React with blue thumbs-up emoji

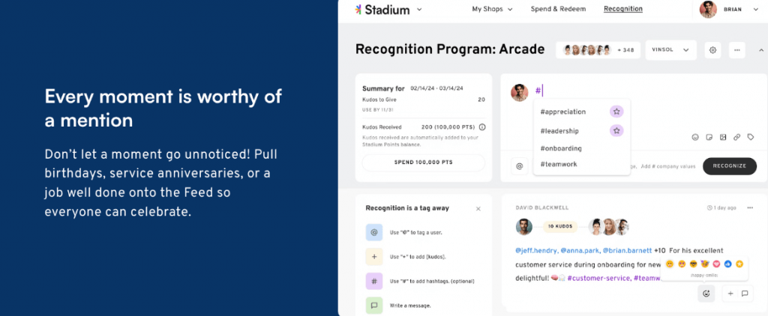click(727, 264)
